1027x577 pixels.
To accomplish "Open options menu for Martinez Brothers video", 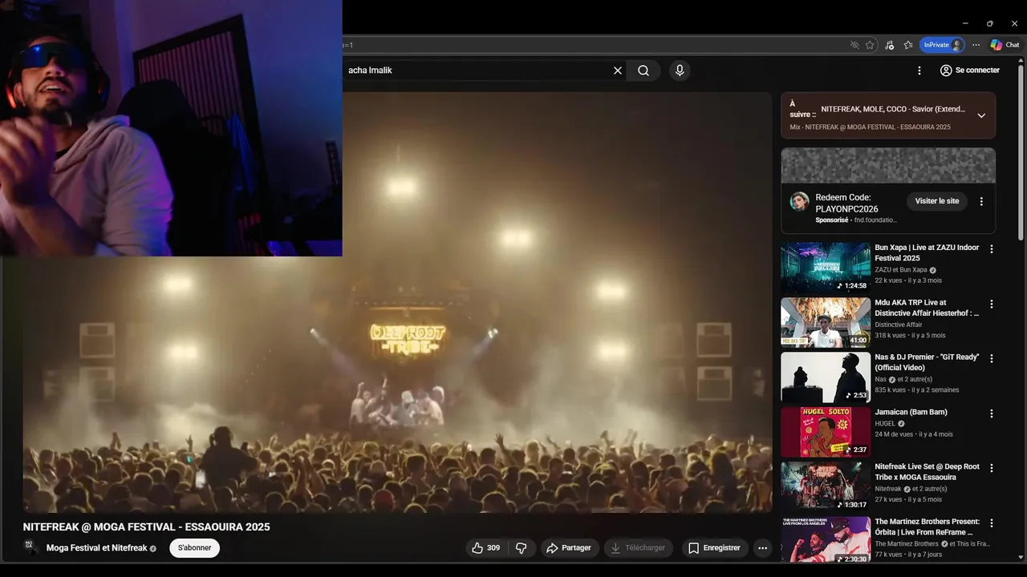I will click(x=991, y=523).
